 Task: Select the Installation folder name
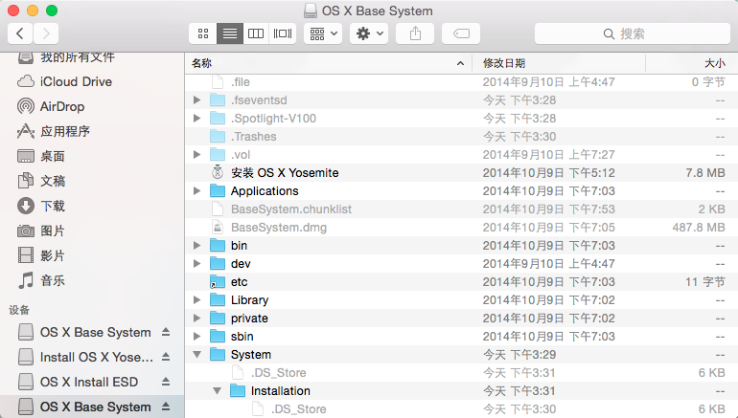[x=281, y=391]
